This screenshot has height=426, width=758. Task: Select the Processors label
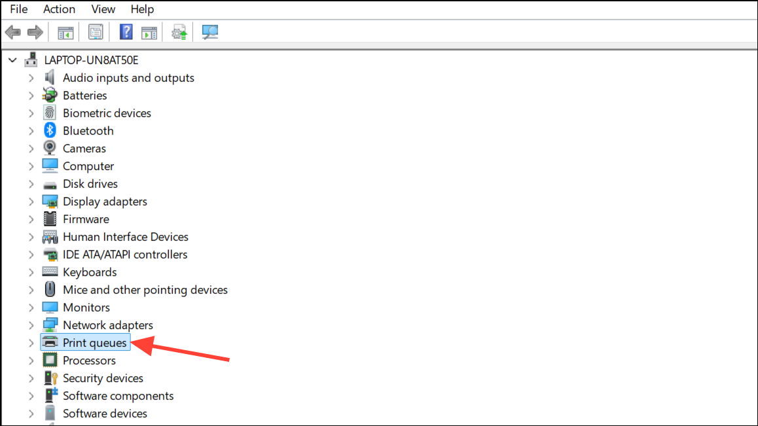[89, 361]
